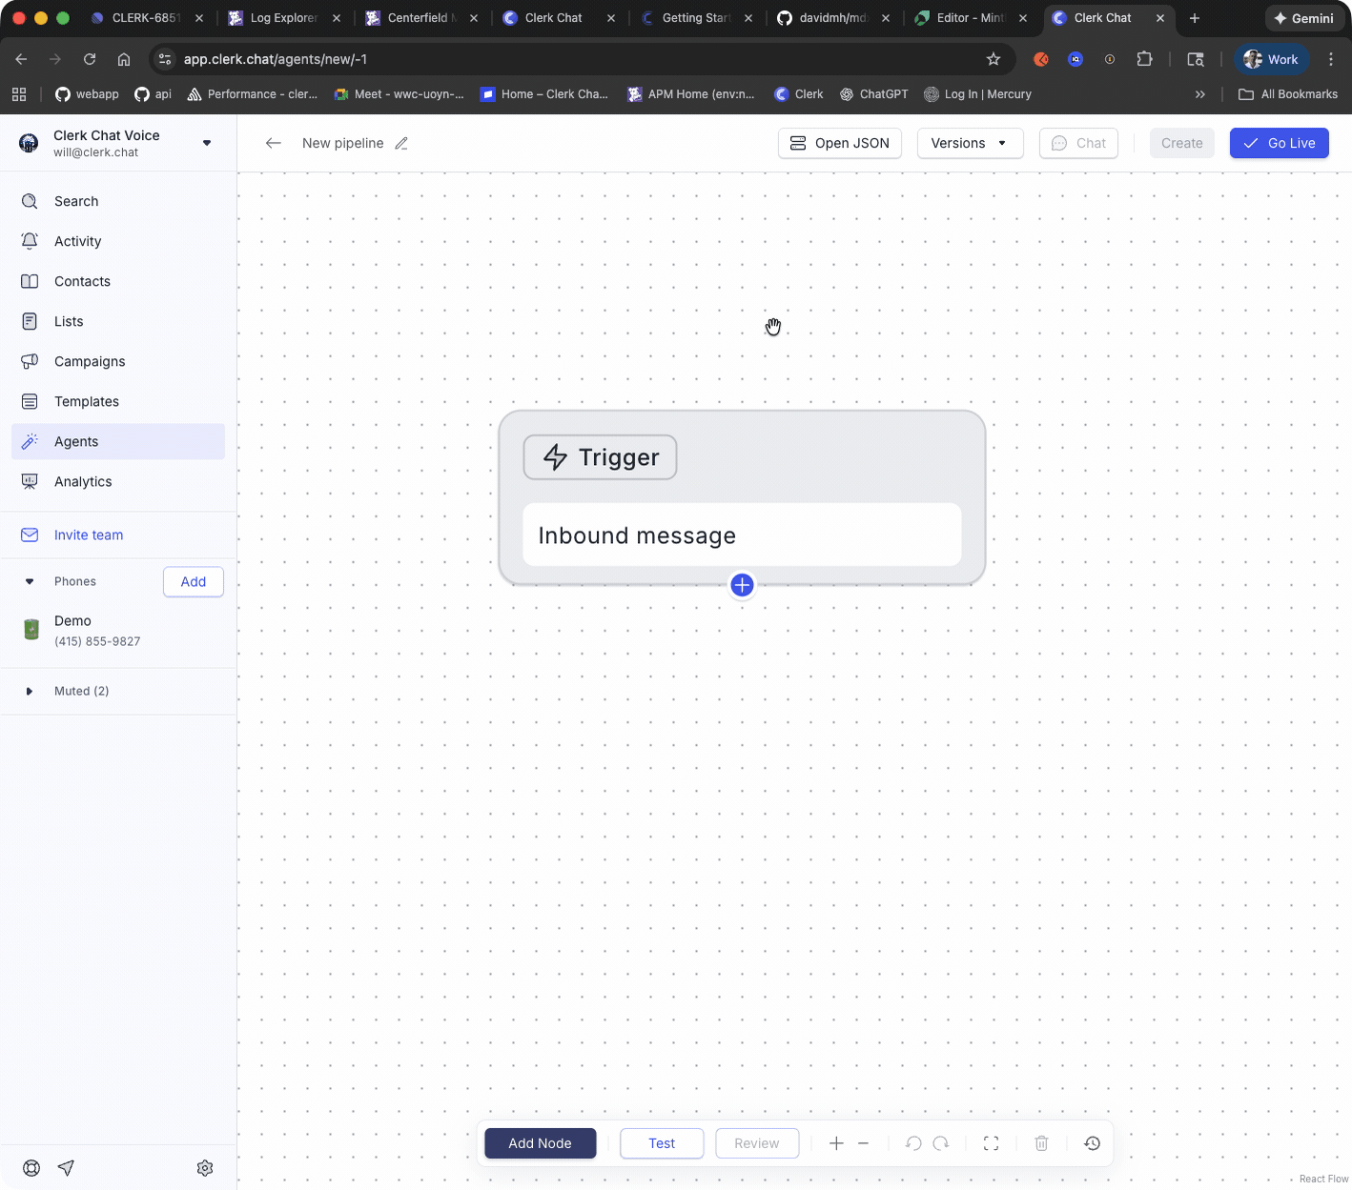Select the Agents icon in sidebar
1352x1190 pixels.
[x=31, y=441]
